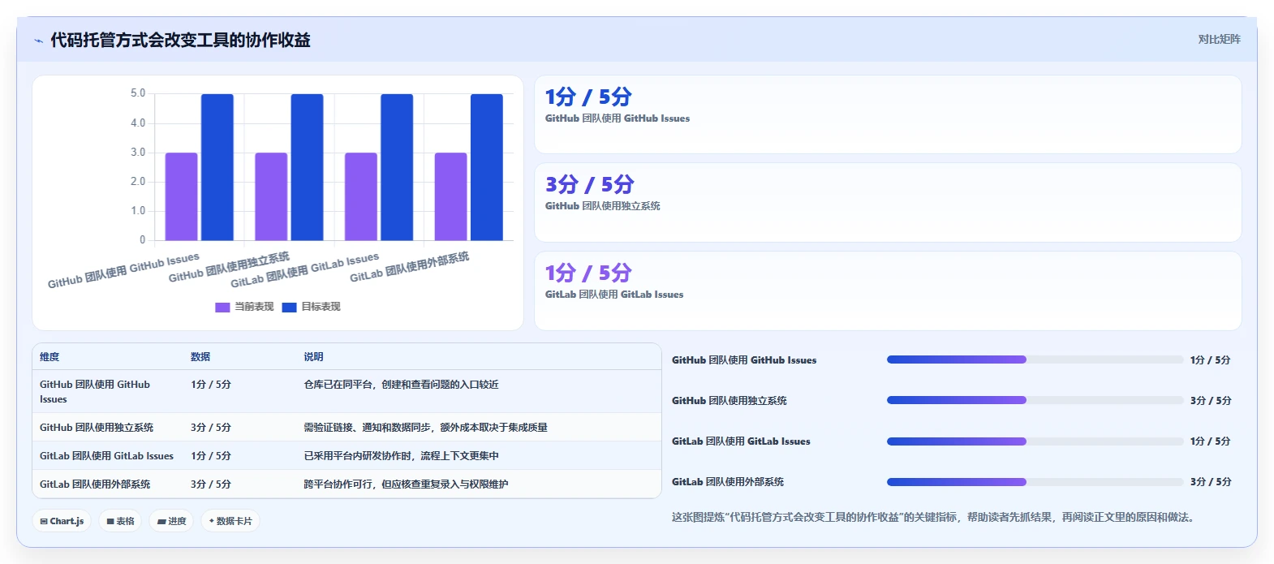Click the 对比矩阵 label in header

[x=1219, y=39]
